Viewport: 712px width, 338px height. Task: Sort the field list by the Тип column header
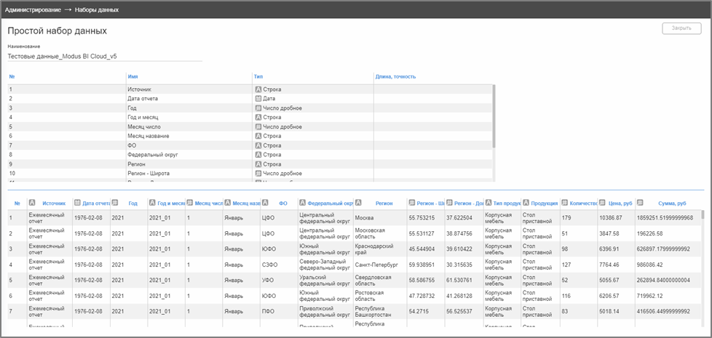coord(258,76)
